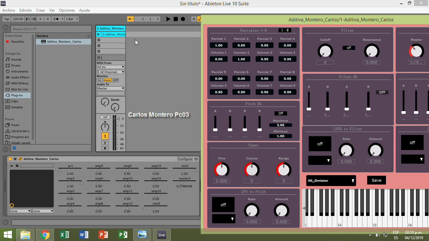Viewport: 429px width, 241px height.
Task: Open the Max for Live category
Action: click(19, 89)
